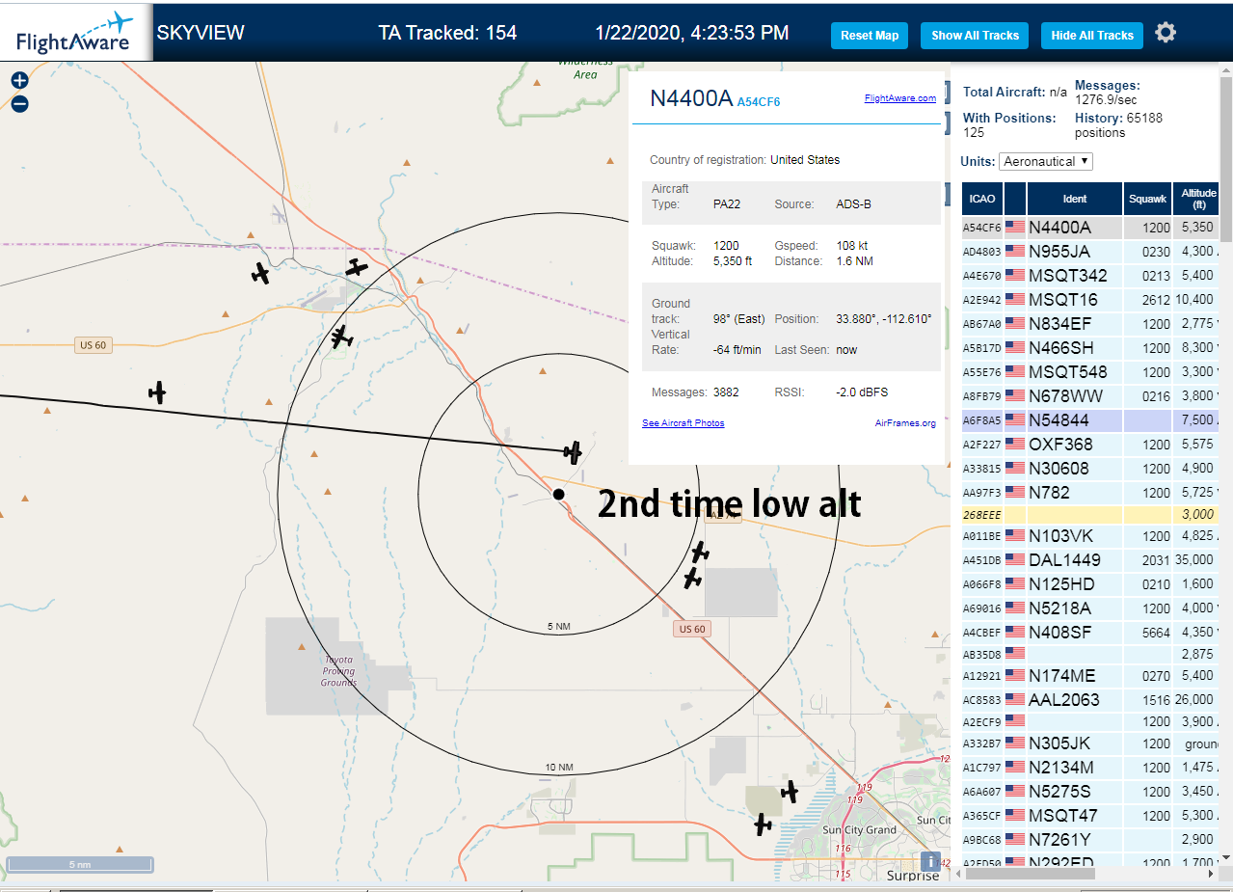Zoom out the map with minus icon
Screen dimensions: 1233x892
click(x=19, y=104)
